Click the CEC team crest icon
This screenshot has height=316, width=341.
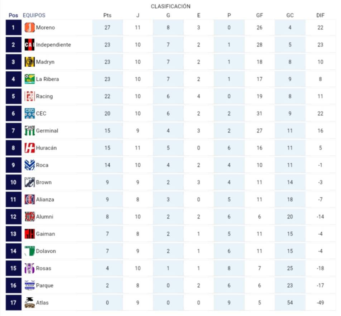click(x=29, y=114)
